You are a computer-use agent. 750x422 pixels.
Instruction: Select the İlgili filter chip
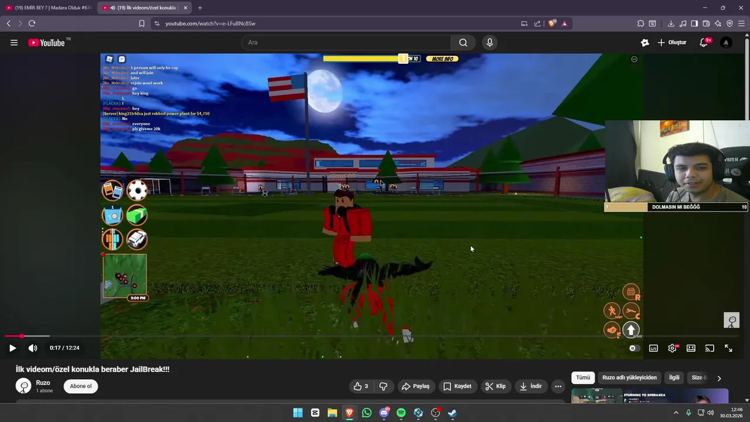pyautogui.click(x=674, y=377)
